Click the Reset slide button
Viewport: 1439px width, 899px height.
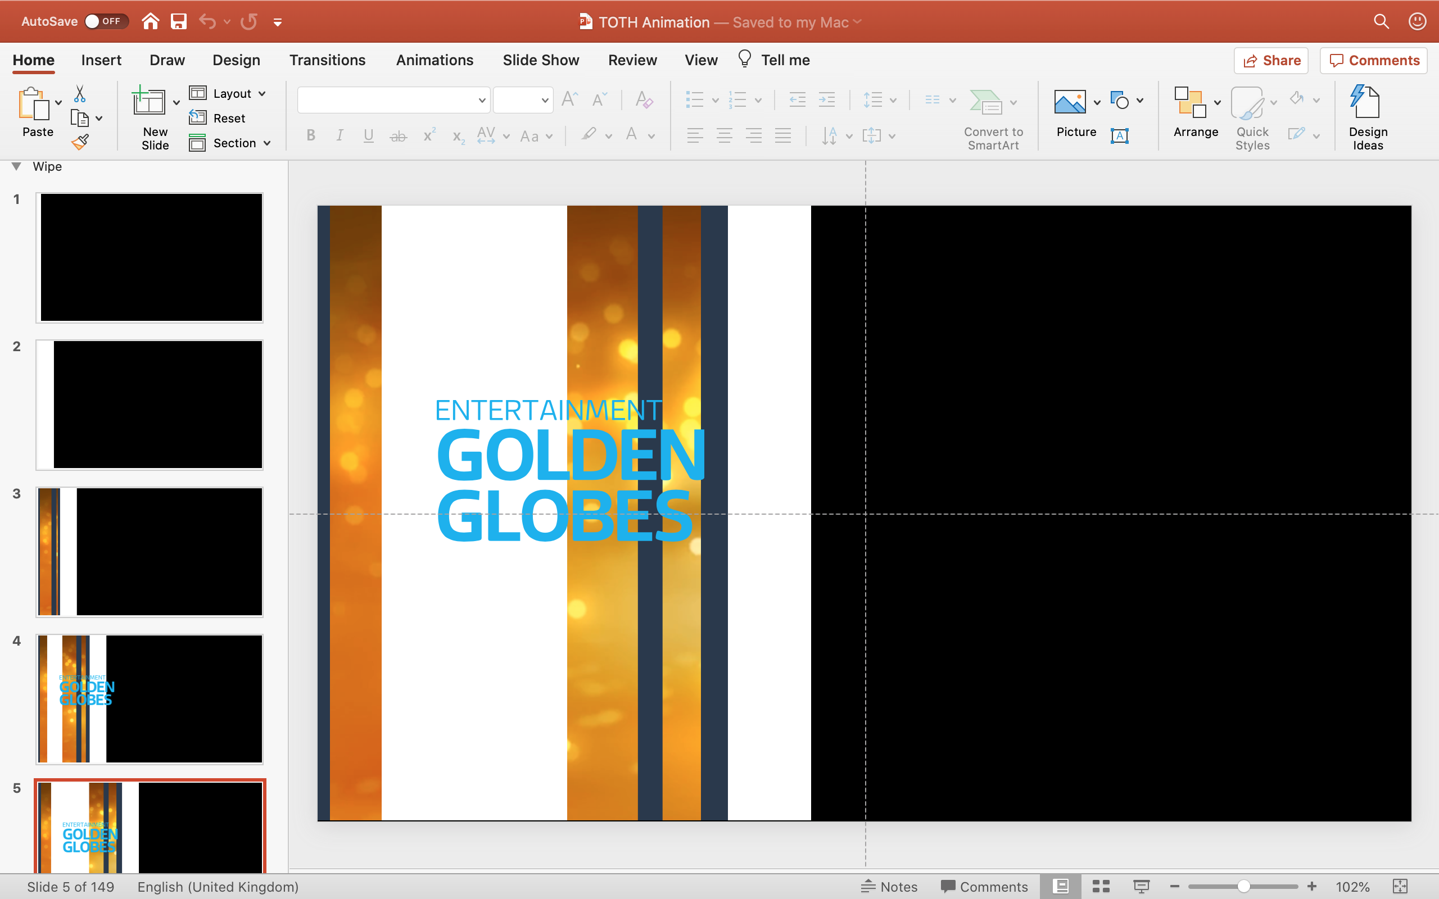click(217, 118)
